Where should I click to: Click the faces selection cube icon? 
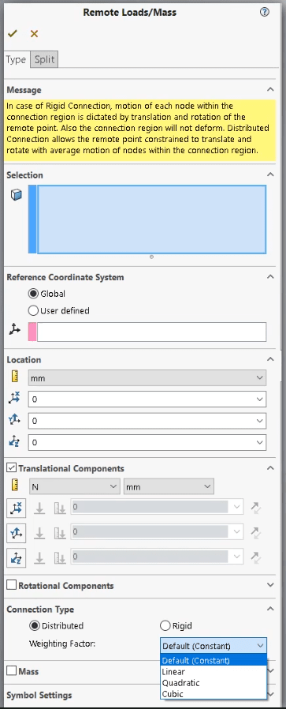(17, 195)
